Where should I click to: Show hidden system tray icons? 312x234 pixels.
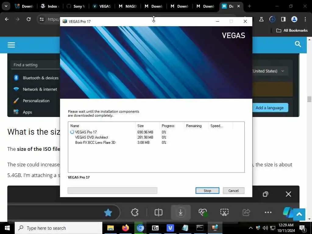coord(251,228)
